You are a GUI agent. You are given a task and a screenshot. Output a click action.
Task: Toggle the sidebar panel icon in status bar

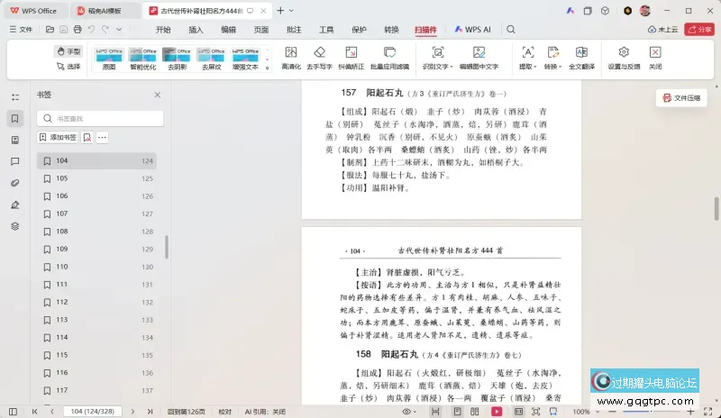point(13,412)
